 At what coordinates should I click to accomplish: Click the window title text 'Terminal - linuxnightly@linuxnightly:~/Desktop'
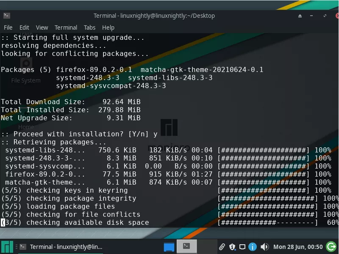click(154, 16)
